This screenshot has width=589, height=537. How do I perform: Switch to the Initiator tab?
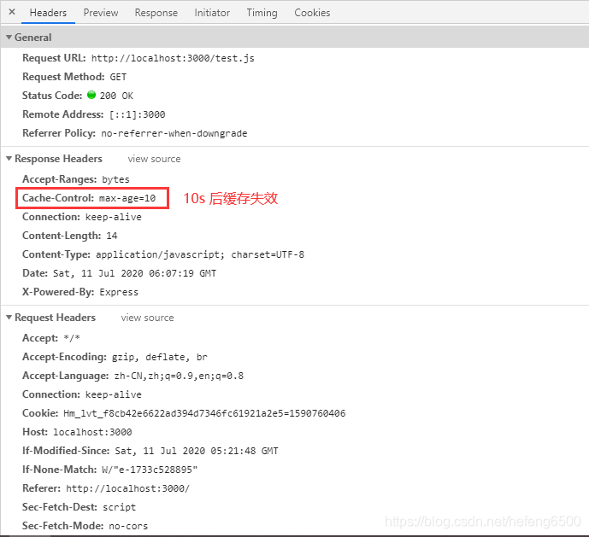[212, 13]
